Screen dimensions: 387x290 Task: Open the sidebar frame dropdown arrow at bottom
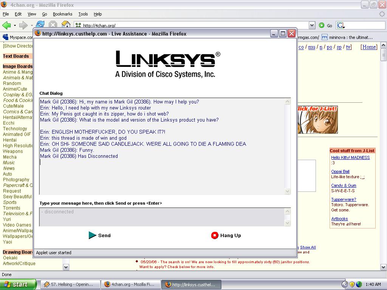66,267
